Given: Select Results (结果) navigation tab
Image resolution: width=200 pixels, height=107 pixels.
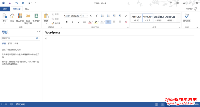Looking at the screenshot, I should pos(16,44).
